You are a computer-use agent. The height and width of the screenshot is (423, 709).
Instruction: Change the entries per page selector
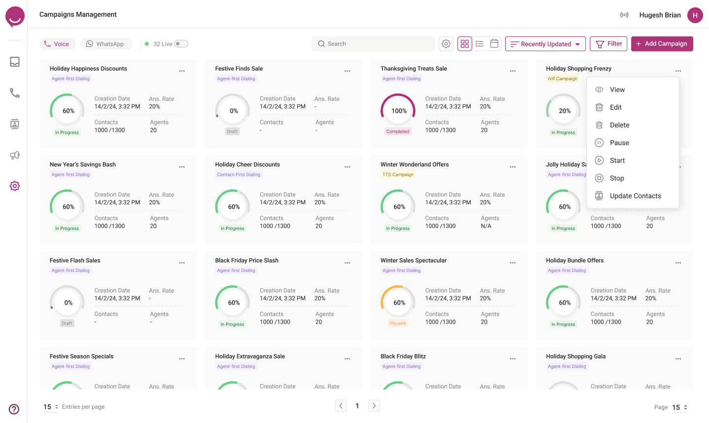coord(51,407)
